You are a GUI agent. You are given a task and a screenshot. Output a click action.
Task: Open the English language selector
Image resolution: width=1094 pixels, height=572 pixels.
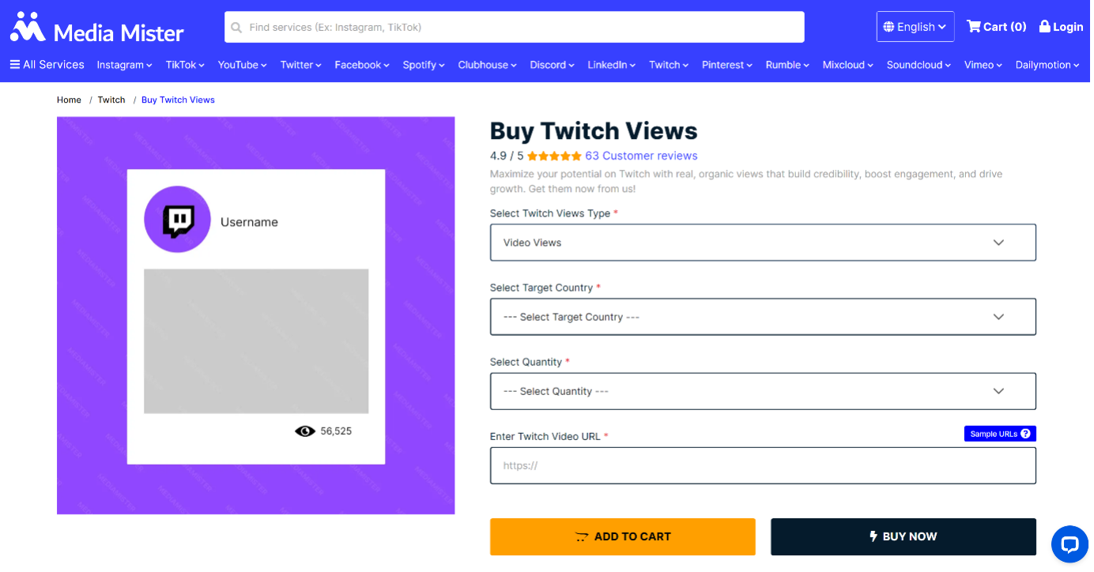click(915, 27)
